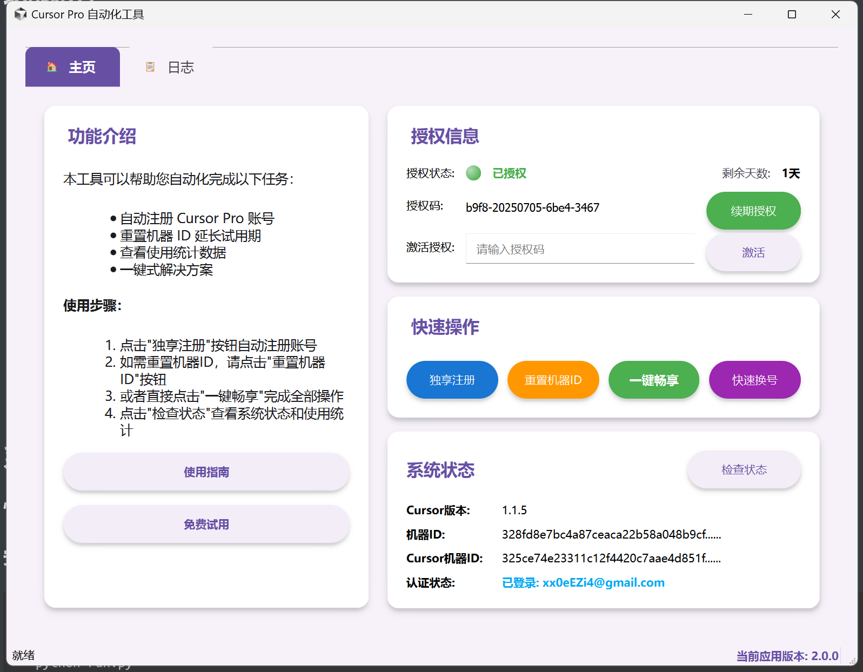Click the 自动注册 Cursor Pro 账号 bullet
Viewport: 863px width, 672px height.
197,218
